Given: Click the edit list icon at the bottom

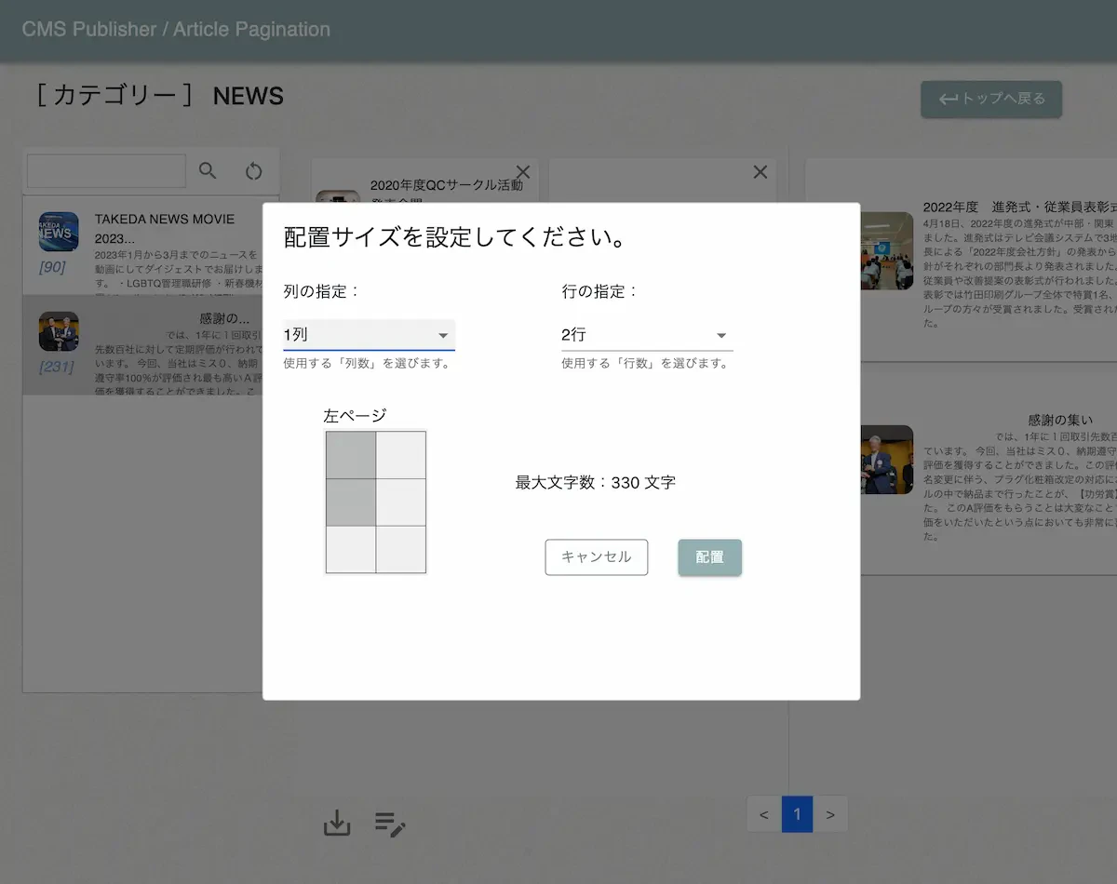Looking at the screenshot, I should coord(390,824).
